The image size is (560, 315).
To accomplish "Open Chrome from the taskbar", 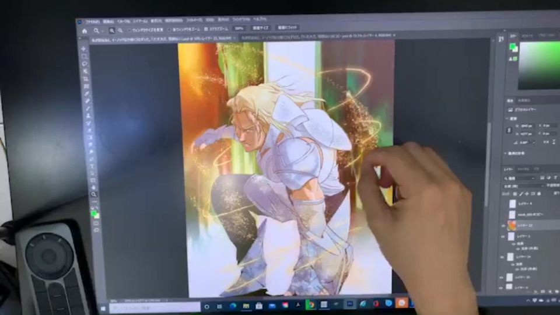I will (311, 304).
